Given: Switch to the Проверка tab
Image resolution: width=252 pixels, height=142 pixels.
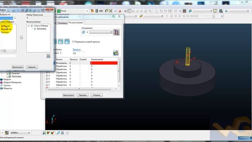Looking at the screenshot, I should coord(62,23).
